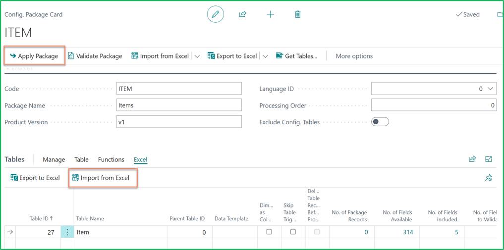The image size is (504, 250).
Task: Click Validate Package
Action: coord(95,56)
